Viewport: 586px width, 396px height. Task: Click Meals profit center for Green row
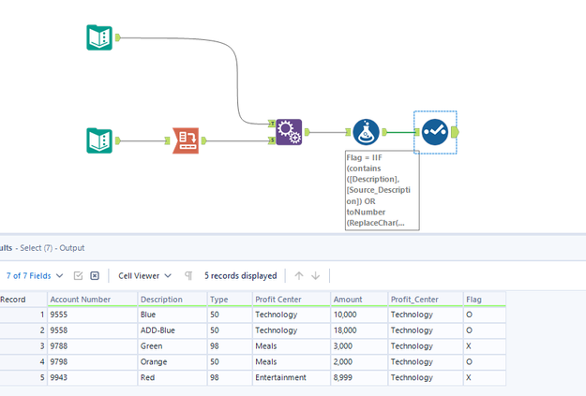coord(292,346)
